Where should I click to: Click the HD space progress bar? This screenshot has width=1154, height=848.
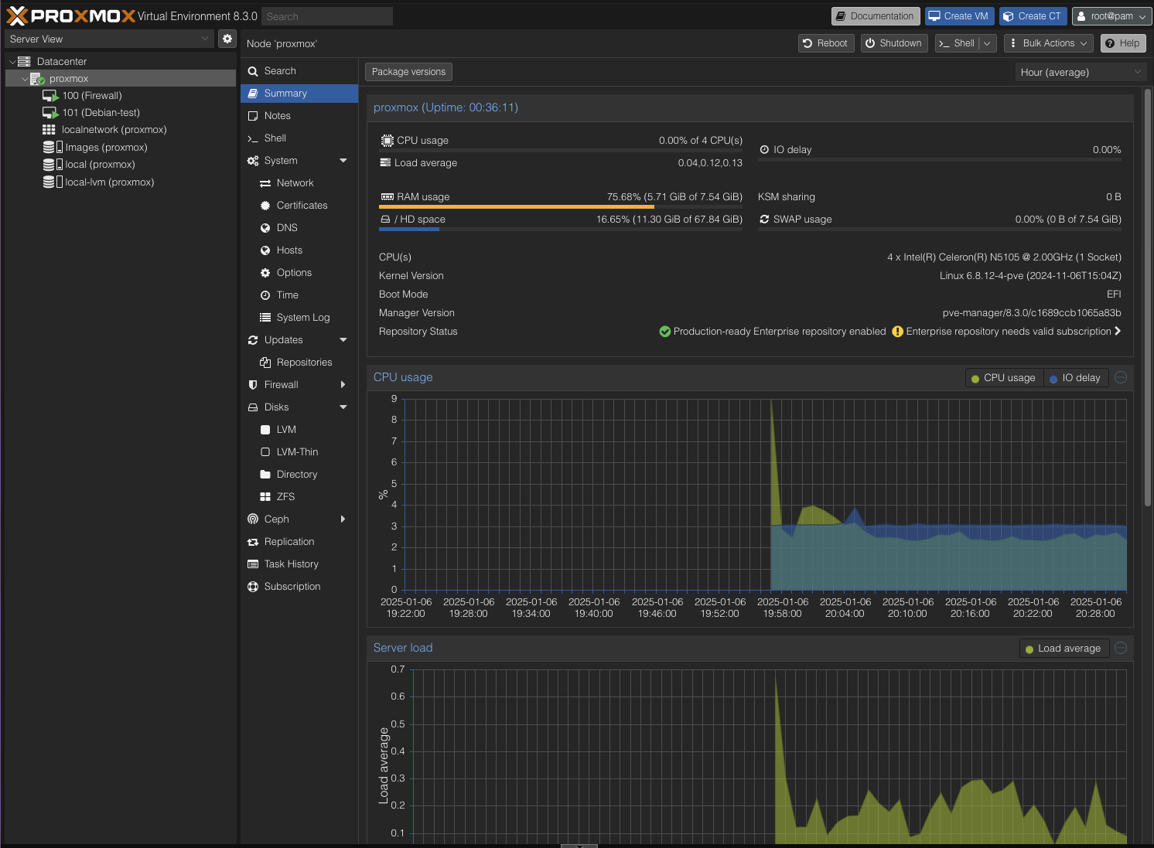pos(561,230)
